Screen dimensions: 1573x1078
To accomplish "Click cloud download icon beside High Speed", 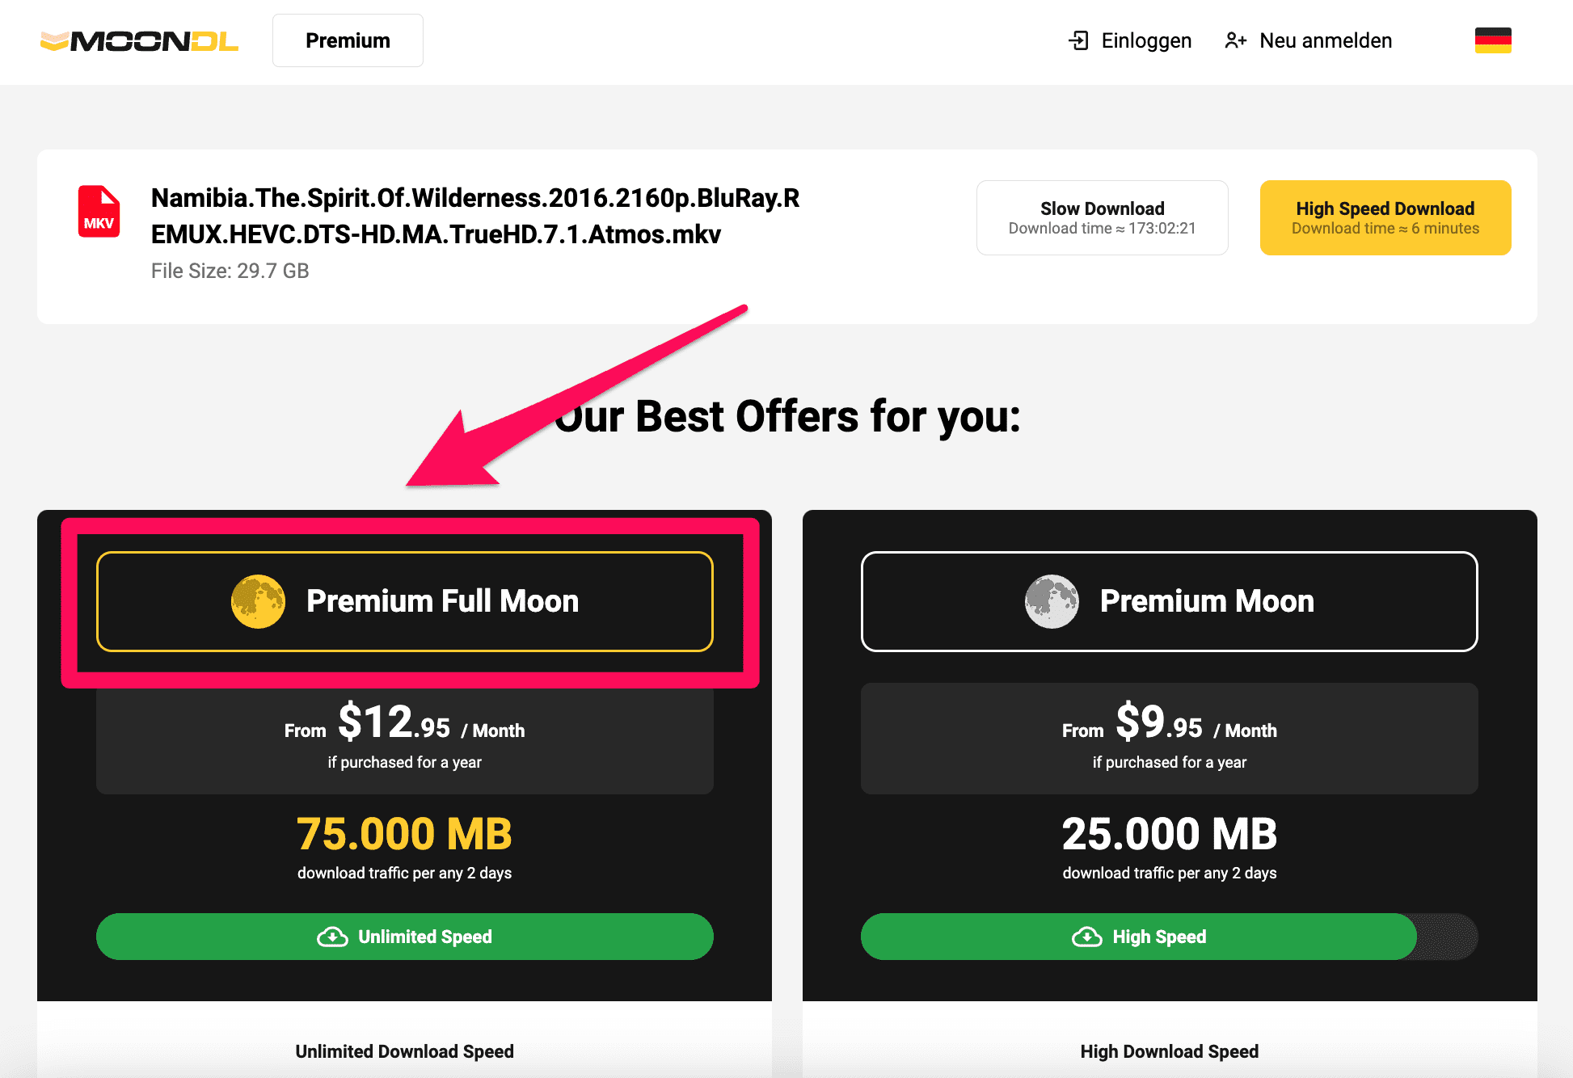I will coord(1086,937).
